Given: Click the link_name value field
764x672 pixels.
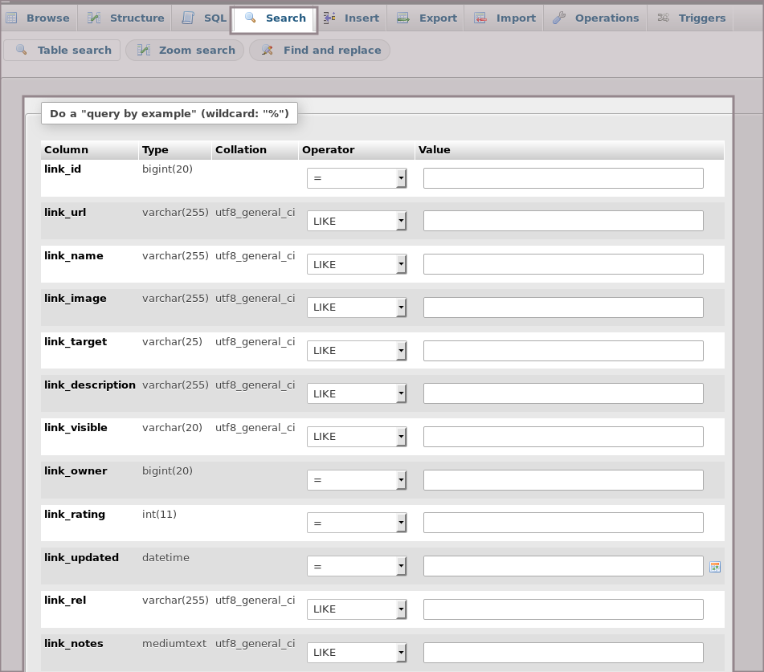Looking at the screenshot, I should pyautogui.click(x=563, y=264).
